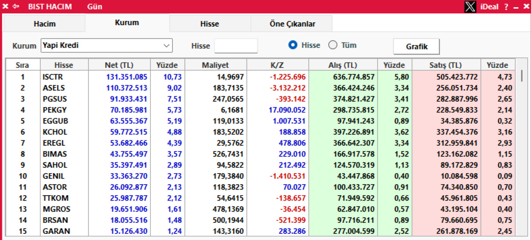Image resolution: width=531 pixels, height=240 pixels.
Task: Click the question mark help icon
Action: click(506, 7)
